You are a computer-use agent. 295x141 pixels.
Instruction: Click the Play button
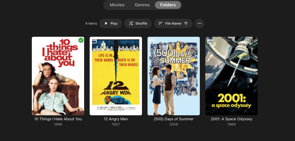(111, 23)
